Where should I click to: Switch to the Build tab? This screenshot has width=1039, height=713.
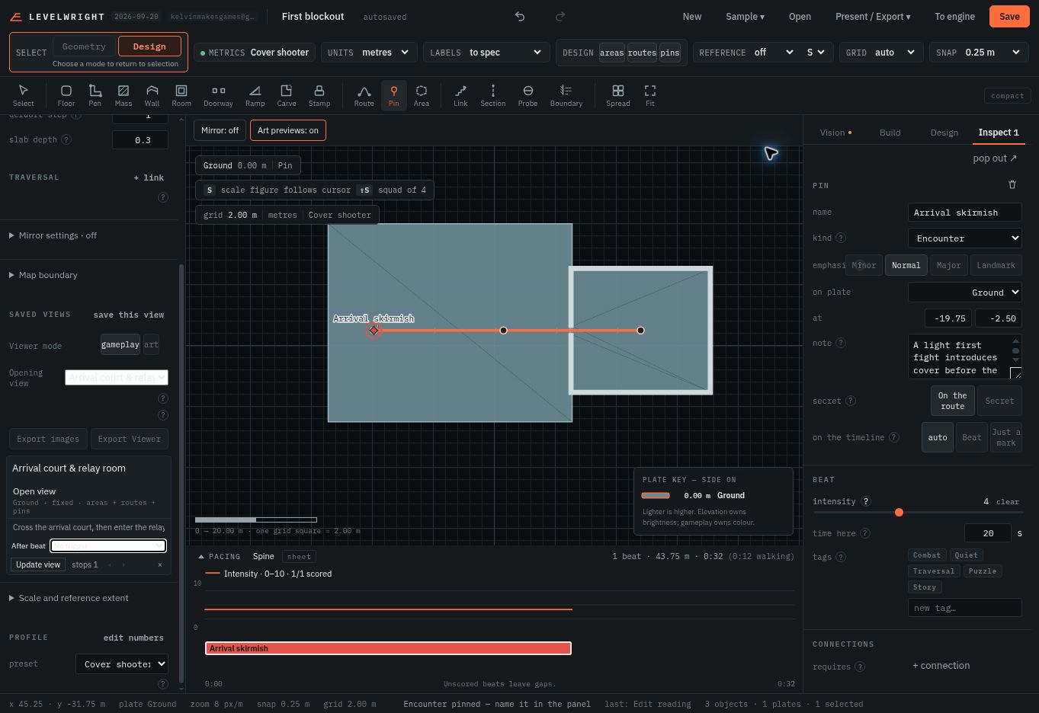coord(890,133)
